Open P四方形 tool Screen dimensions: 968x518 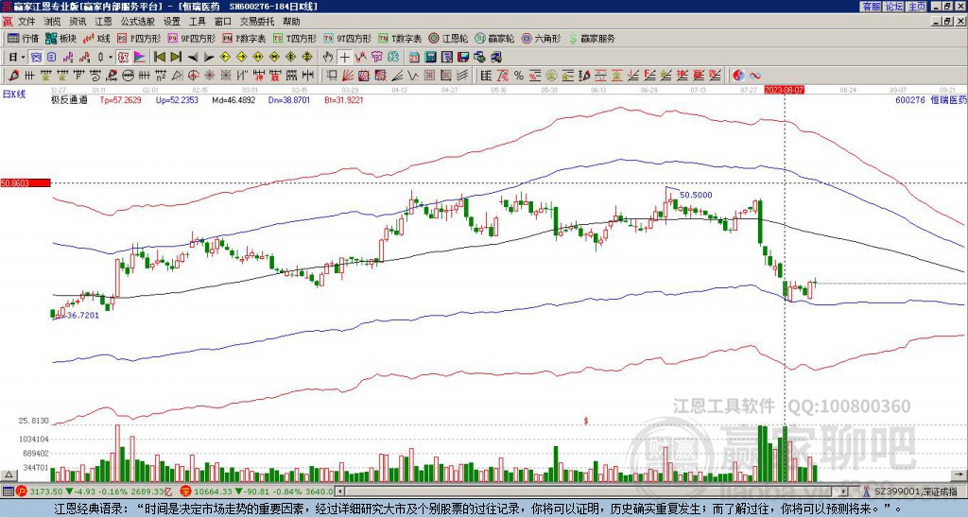[140, 38]
